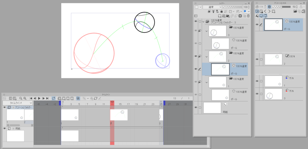Image resolution: width=308 pixels, height=149 pixels.
Task: Click the layer opacity 100 stepper arrows
Action: pos(249,7)
